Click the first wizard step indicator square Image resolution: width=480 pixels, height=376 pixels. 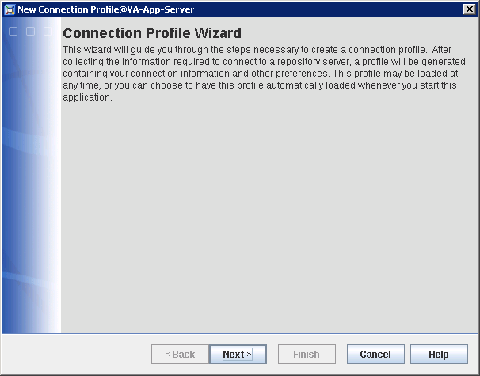[13, 32]
